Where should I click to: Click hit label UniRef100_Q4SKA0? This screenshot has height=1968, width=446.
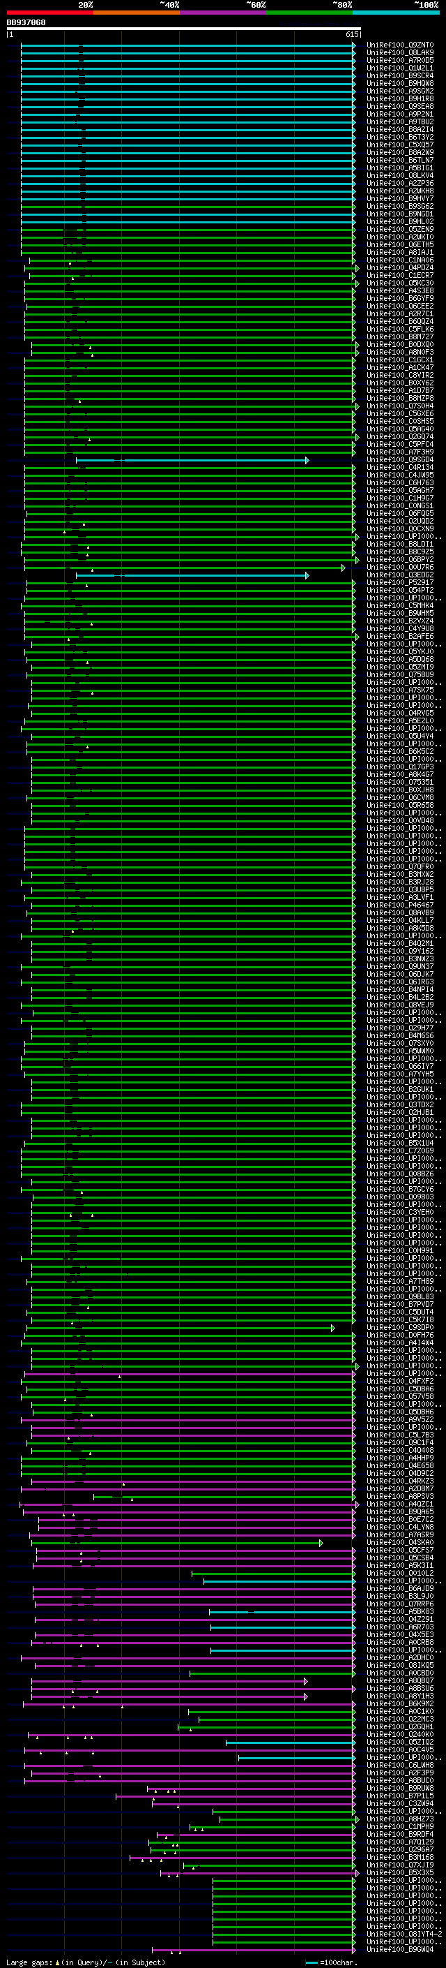point(400,1541)
